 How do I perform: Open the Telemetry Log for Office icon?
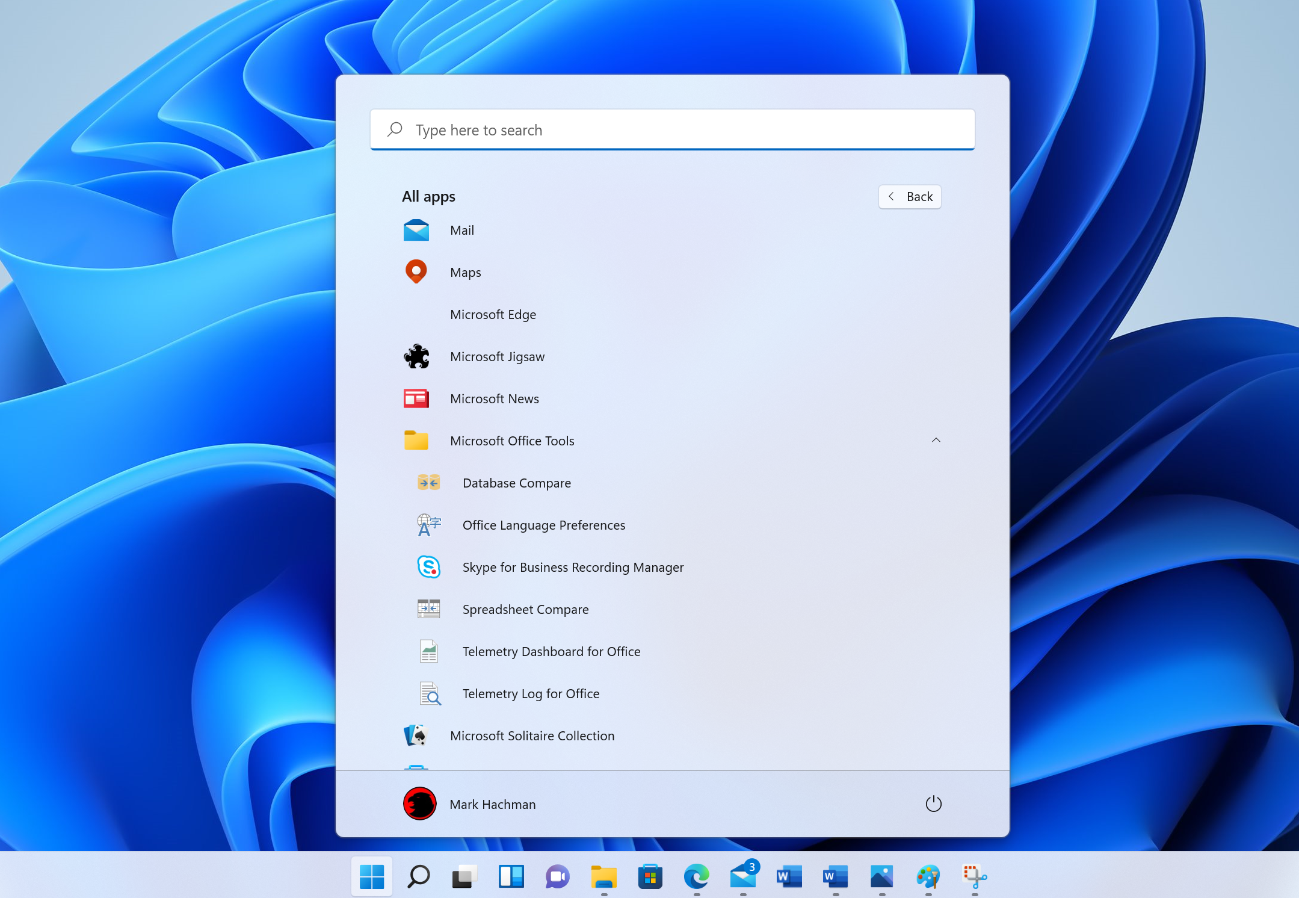430,693
